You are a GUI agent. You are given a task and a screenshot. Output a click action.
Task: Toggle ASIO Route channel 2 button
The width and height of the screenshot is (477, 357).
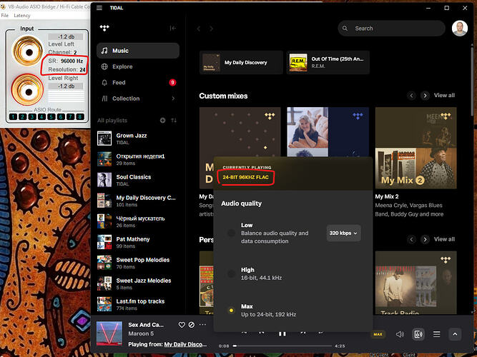click(22, 116)
